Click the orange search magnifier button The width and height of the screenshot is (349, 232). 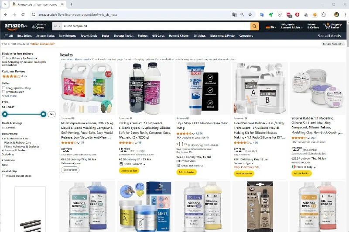pos(255,26)
